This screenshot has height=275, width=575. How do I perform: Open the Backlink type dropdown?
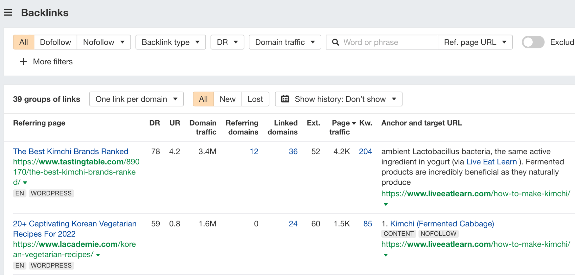point(170,42)
